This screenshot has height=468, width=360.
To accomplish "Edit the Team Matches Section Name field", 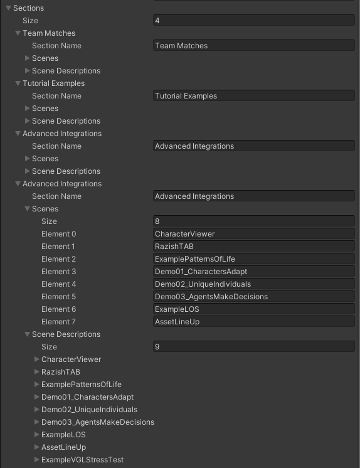I will pos(254,46).
